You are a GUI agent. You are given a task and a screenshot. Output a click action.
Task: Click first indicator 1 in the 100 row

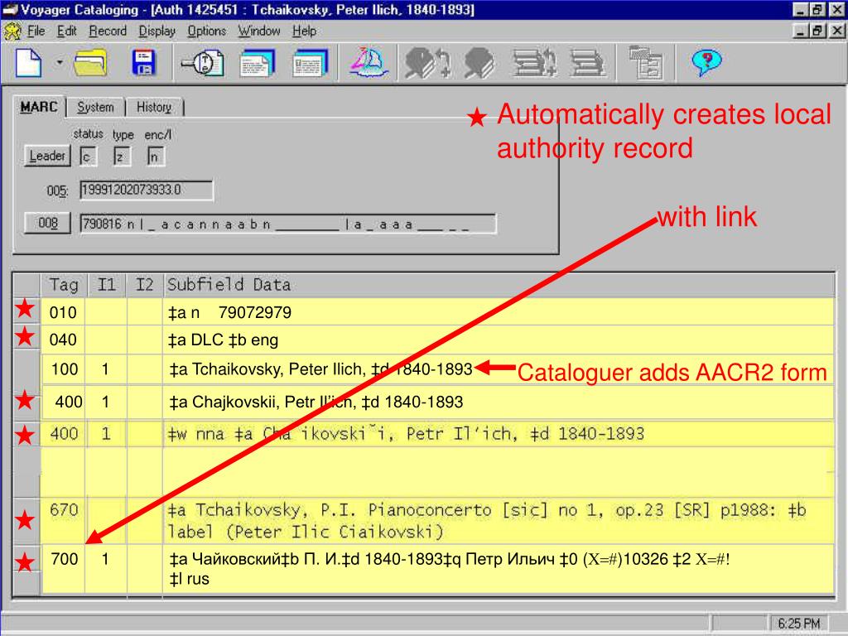tap(105, 369)
